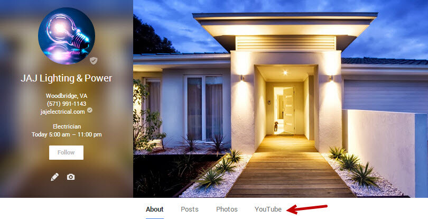Switch to the Posts tab
428x219 pixels.
[190, 209]
